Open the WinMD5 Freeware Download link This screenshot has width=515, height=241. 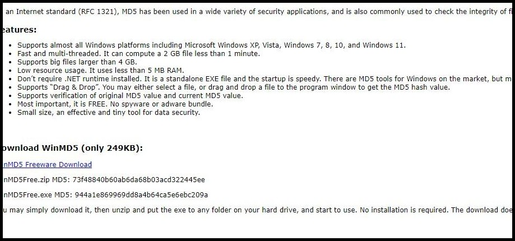(x=48, y=164)
